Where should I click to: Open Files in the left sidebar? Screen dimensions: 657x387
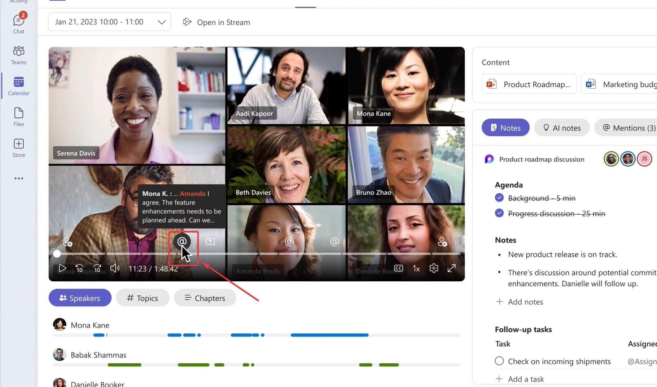(19, 117)
